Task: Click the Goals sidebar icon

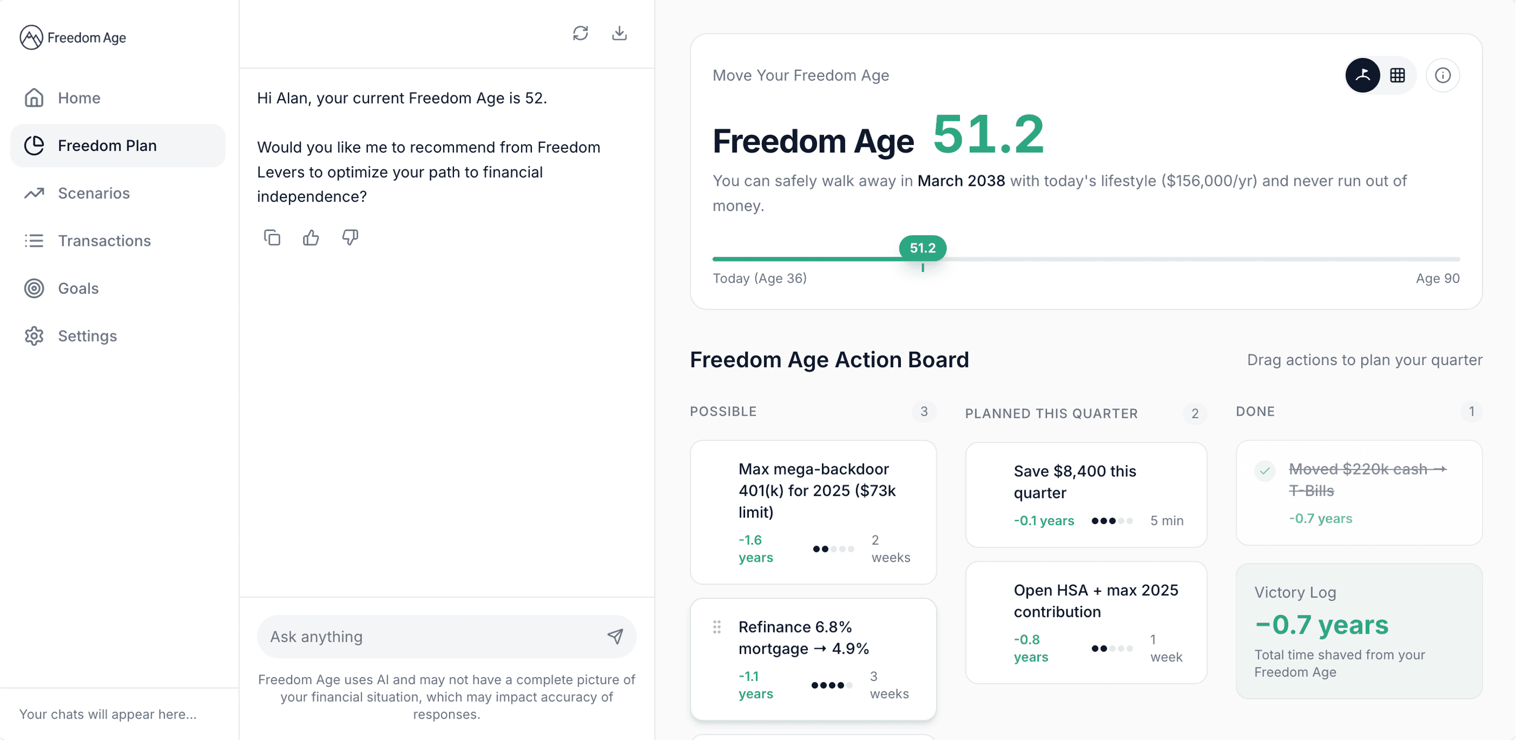Action: pos(34,288)
